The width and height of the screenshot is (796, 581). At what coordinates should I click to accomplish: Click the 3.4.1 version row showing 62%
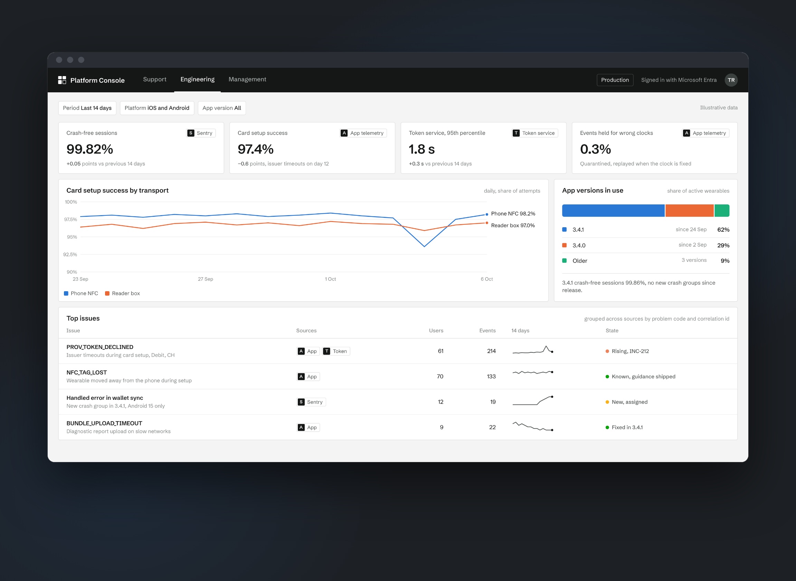(646, 230)
